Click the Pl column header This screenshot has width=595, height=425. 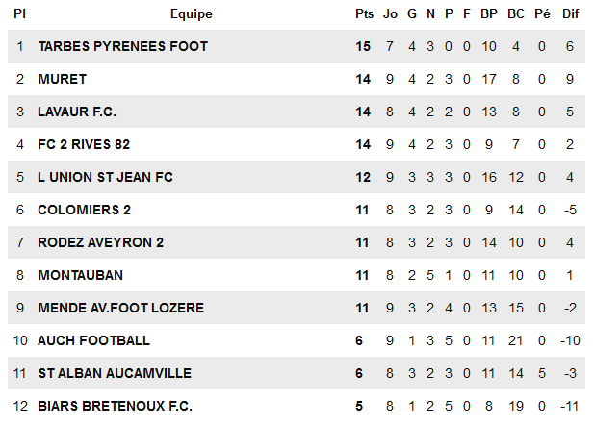[19, 14]
